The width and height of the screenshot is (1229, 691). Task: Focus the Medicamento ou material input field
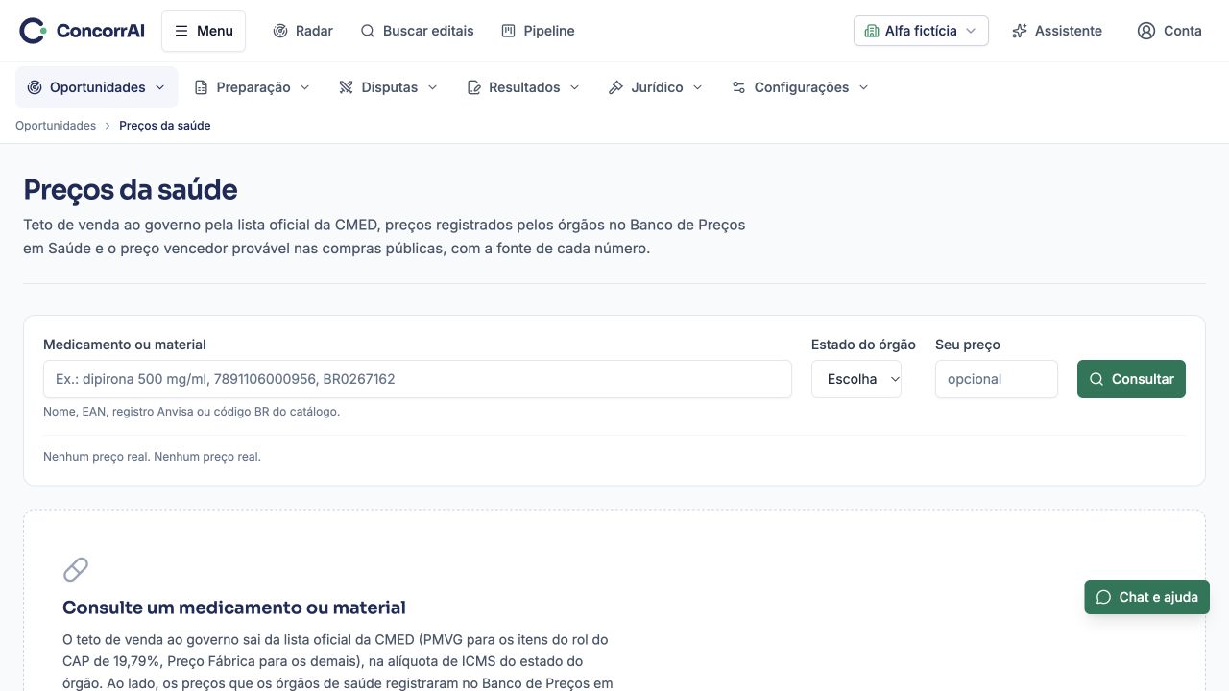click(418, 379)
